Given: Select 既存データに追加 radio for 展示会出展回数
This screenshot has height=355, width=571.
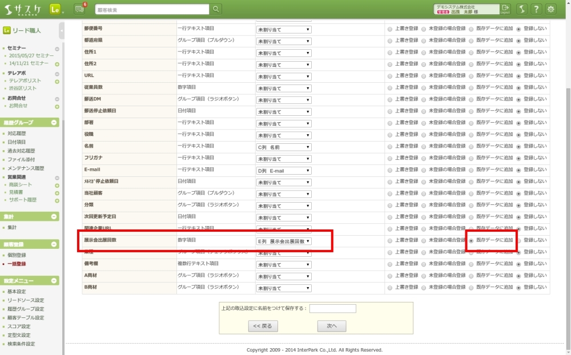Looking at the screenshot, I should tap(471, 241).
